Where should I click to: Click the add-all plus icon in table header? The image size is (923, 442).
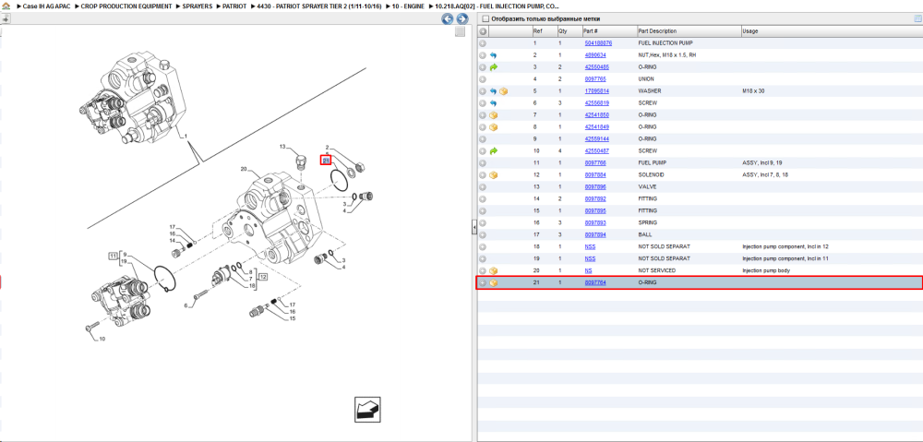483,31
